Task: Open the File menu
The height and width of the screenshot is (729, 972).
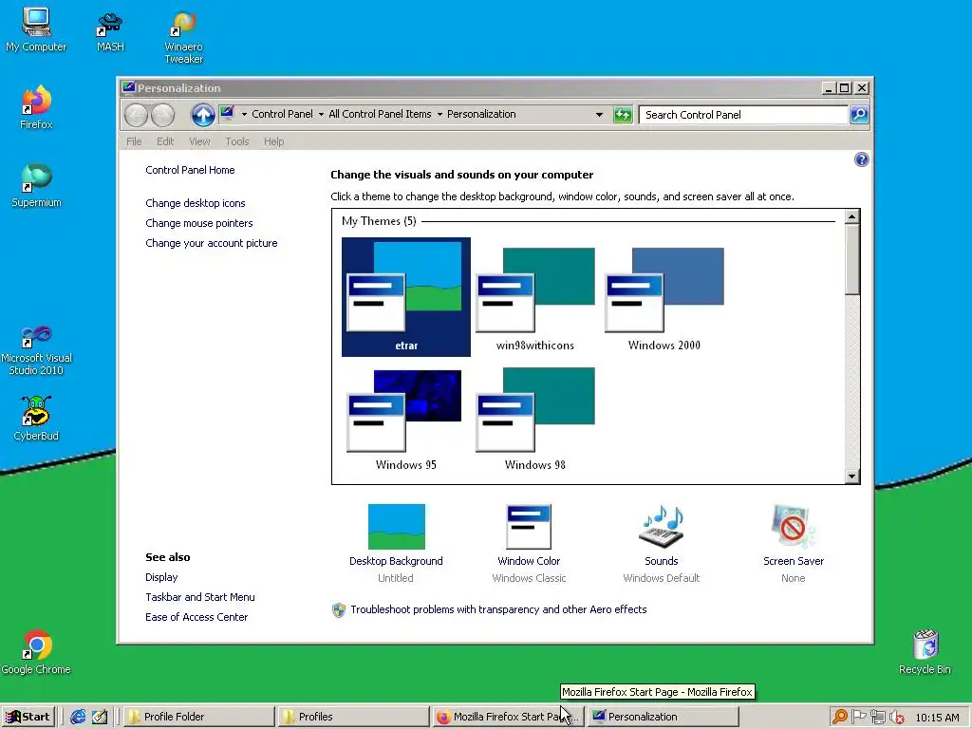Action: 134,141
